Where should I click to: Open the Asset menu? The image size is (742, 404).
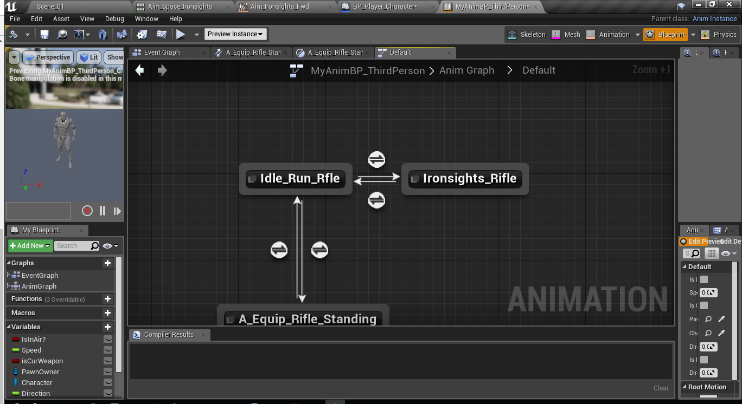[x=61, y=18]
